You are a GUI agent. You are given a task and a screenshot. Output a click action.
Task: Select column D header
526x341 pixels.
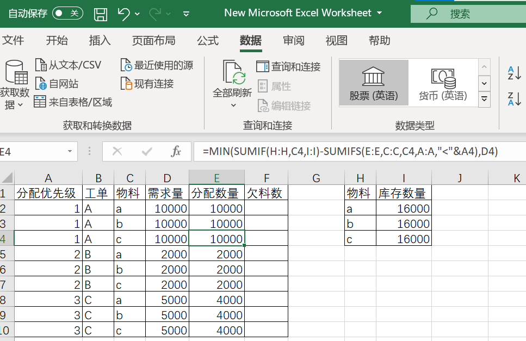(167, 178)
